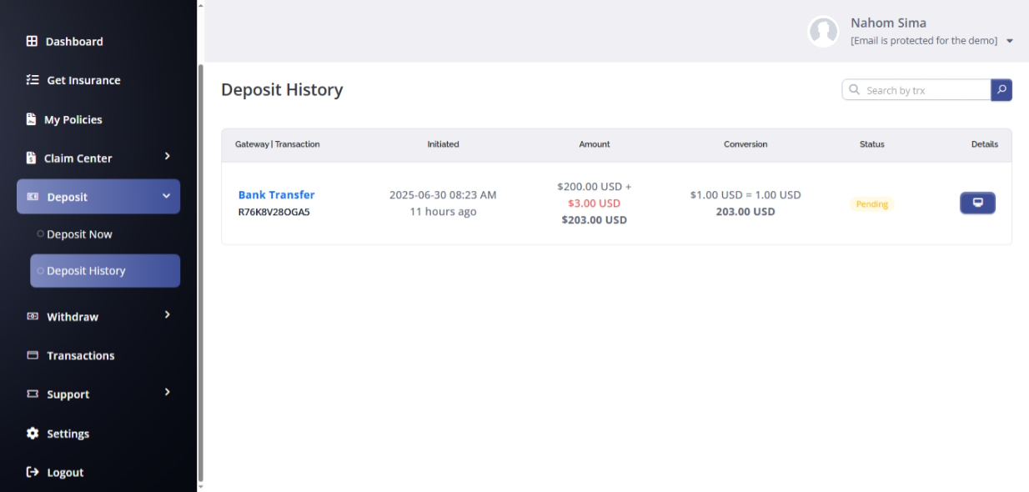The image size is (1029, 492).
Task: Open the Bank Transfer link
Action: point(276,194)
